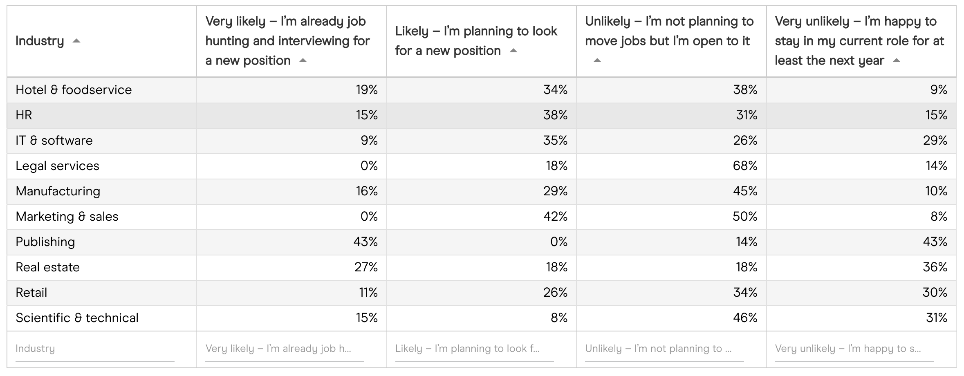
Task: Click the 'Hotel & foodservice' row label
Action: click(74, 90)
